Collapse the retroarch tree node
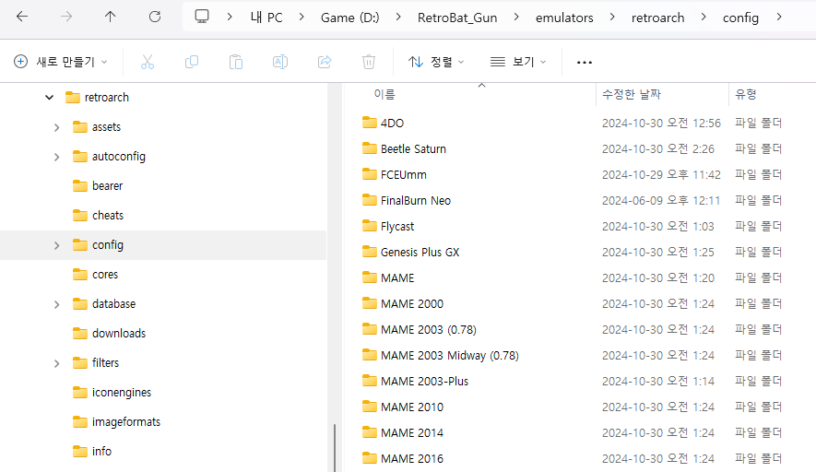Image resolution: width=816 pixels, height=472 pixels. tap(50, 98)
